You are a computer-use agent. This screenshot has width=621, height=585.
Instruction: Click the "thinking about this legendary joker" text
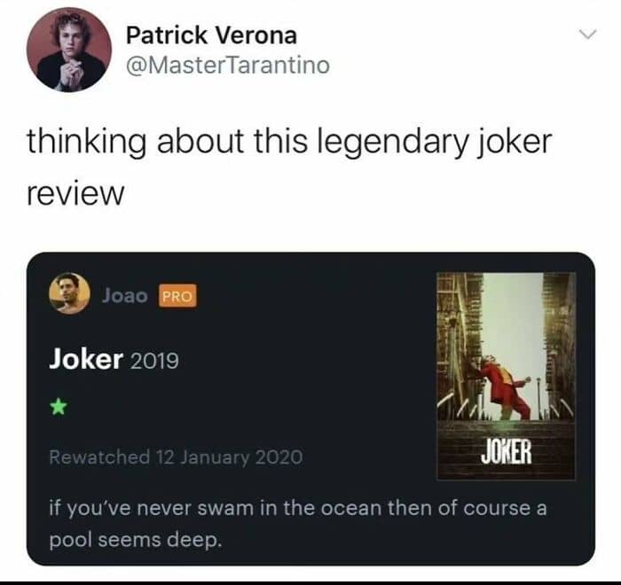coord(289,143)
